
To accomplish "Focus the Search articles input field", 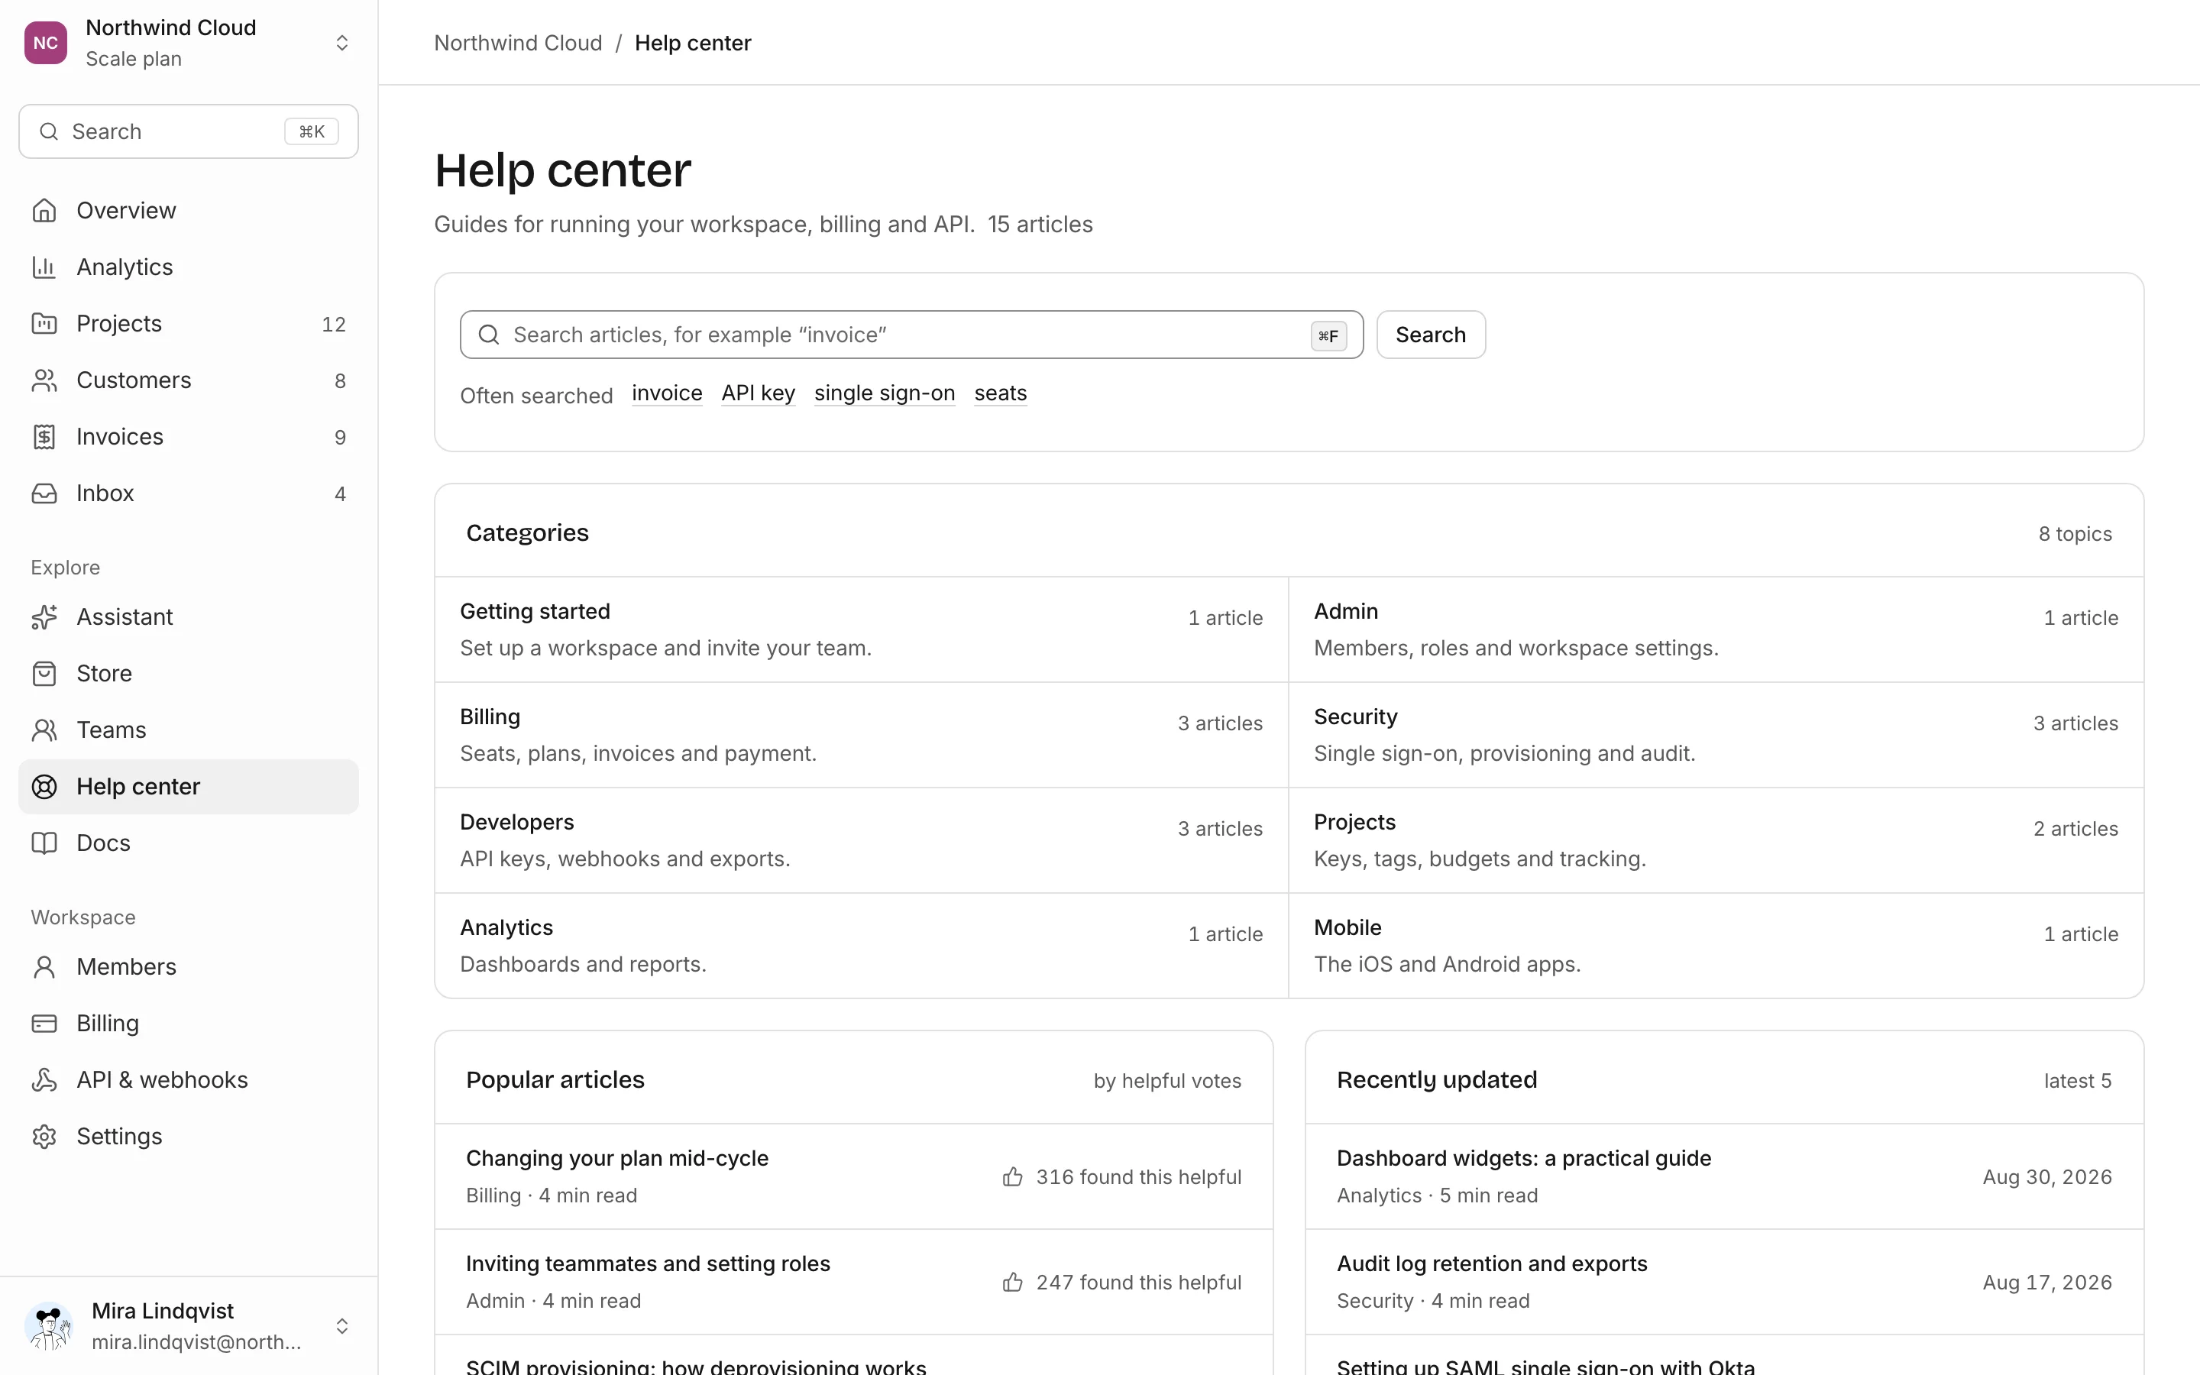I will point(912,335).
